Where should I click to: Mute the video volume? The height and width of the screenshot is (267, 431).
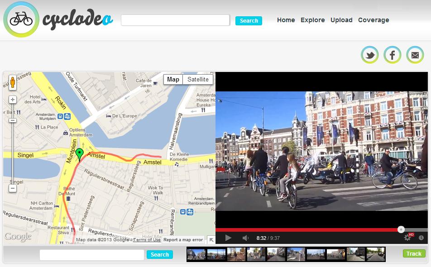[245, 238]
